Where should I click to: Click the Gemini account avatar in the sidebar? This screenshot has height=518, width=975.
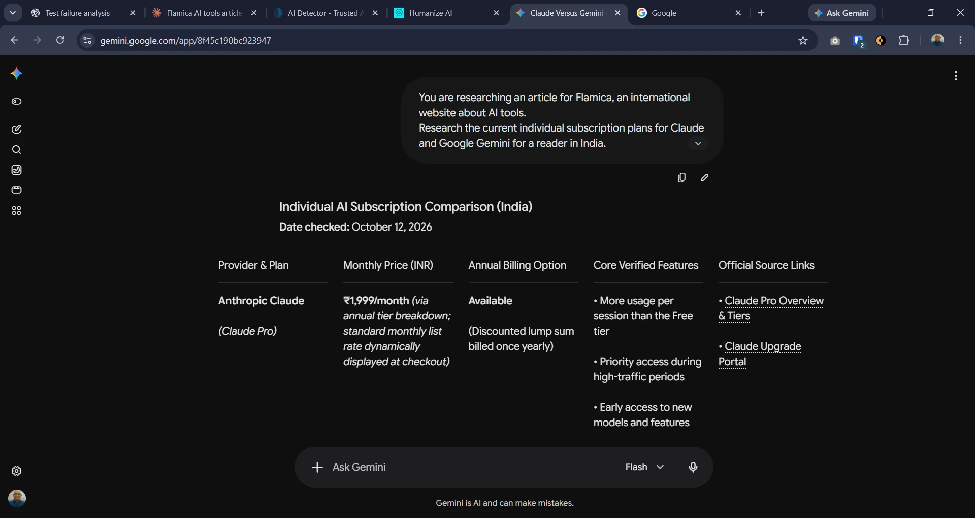[17, 498]
